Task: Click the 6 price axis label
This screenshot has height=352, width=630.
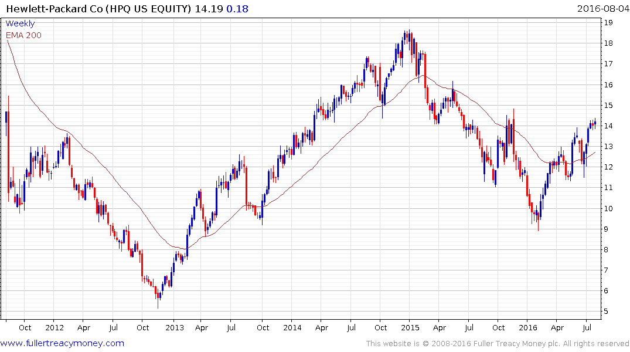Action: 606,291
